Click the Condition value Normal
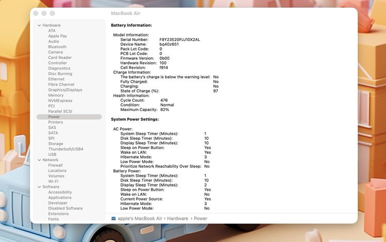The image size is (386, 242). click(x=167, y=105)
